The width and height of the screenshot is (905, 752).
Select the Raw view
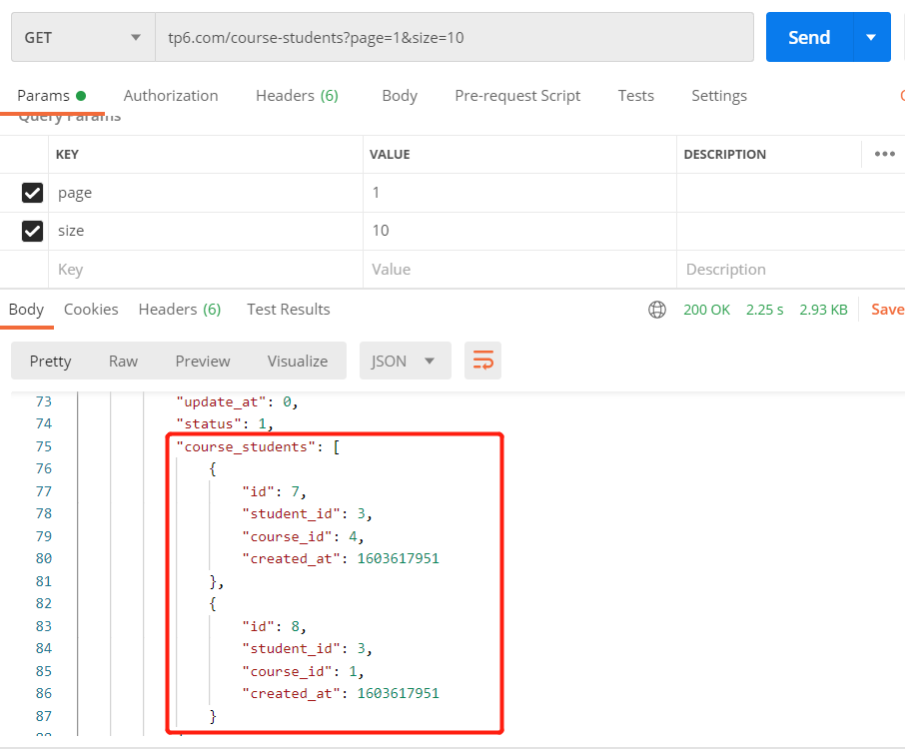123,362
